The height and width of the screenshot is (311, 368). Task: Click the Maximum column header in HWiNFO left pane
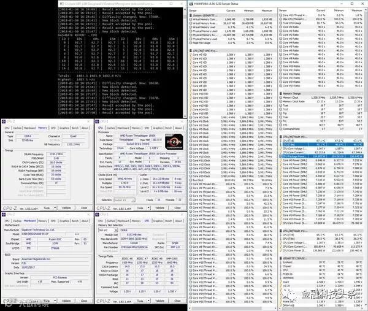pos(267,10)
